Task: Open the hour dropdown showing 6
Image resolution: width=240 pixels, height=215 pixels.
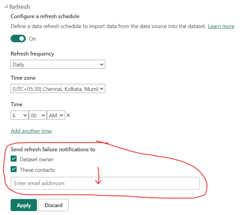Action: (x=19, y=115)
